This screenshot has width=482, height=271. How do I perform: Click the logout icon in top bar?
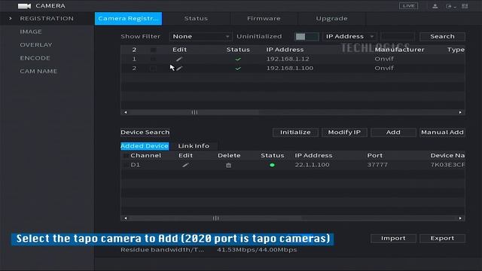pos(449,6)
